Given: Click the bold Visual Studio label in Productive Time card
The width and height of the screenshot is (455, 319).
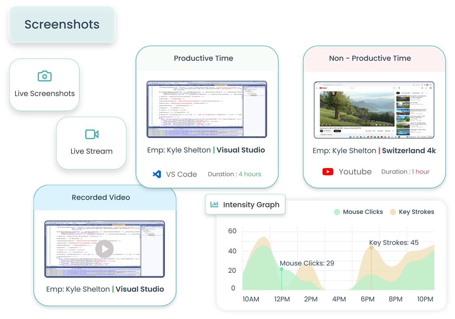Looking at the screenshot, I should tap(240, 150).
